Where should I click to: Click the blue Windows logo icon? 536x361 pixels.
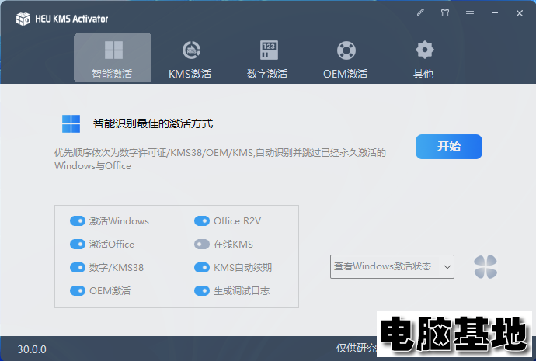[x=71, y=123]
